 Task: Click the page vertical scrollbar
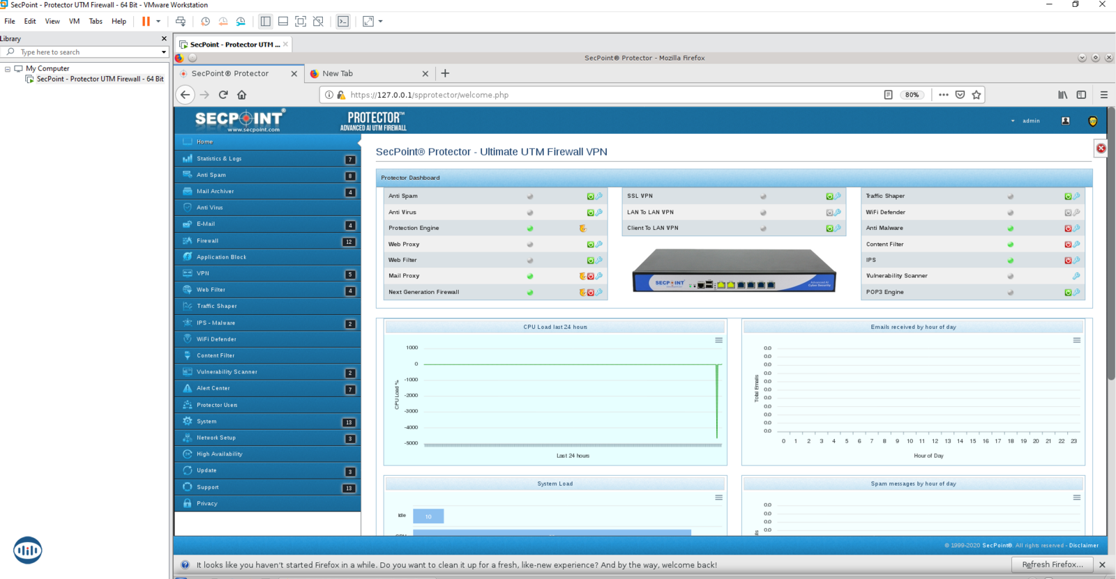pyautogui.click(x=1111, y=244)
